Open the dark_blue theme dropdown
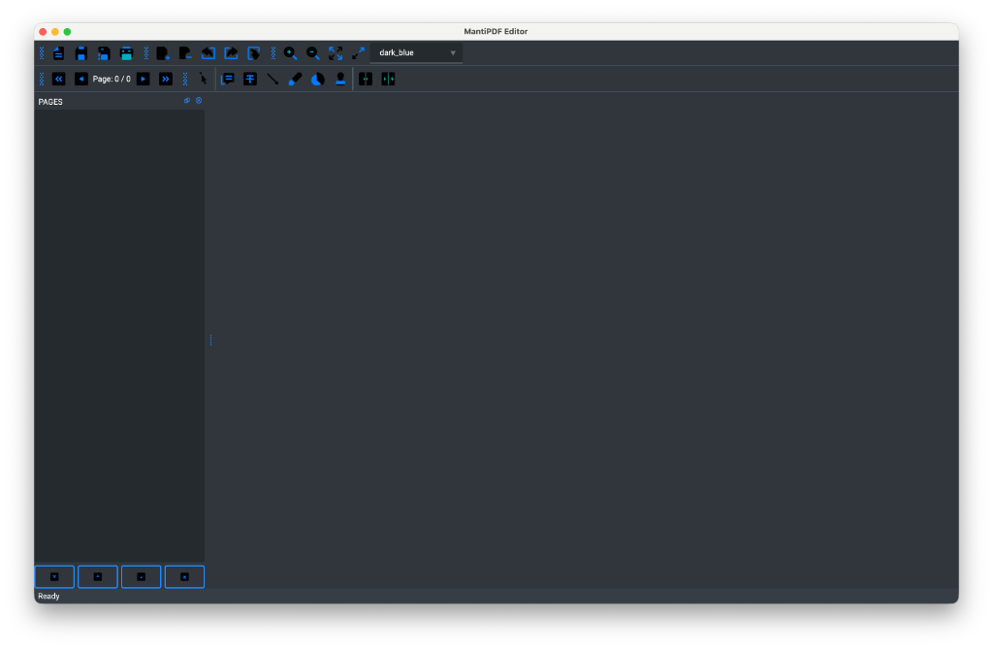Viewport: 993px width, 649px height. [416, 52]
